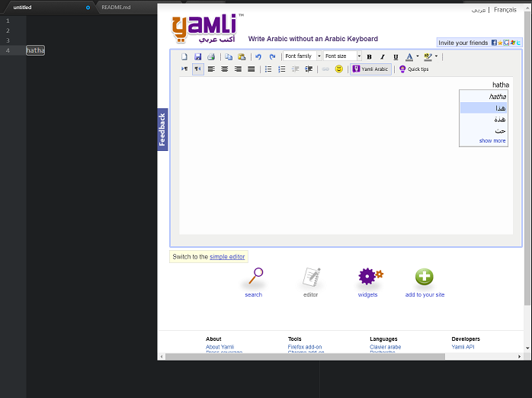Click the green plus 'add to your site' icon
The height and width of the screenshot is (398, 532).
tap(424, 277)
